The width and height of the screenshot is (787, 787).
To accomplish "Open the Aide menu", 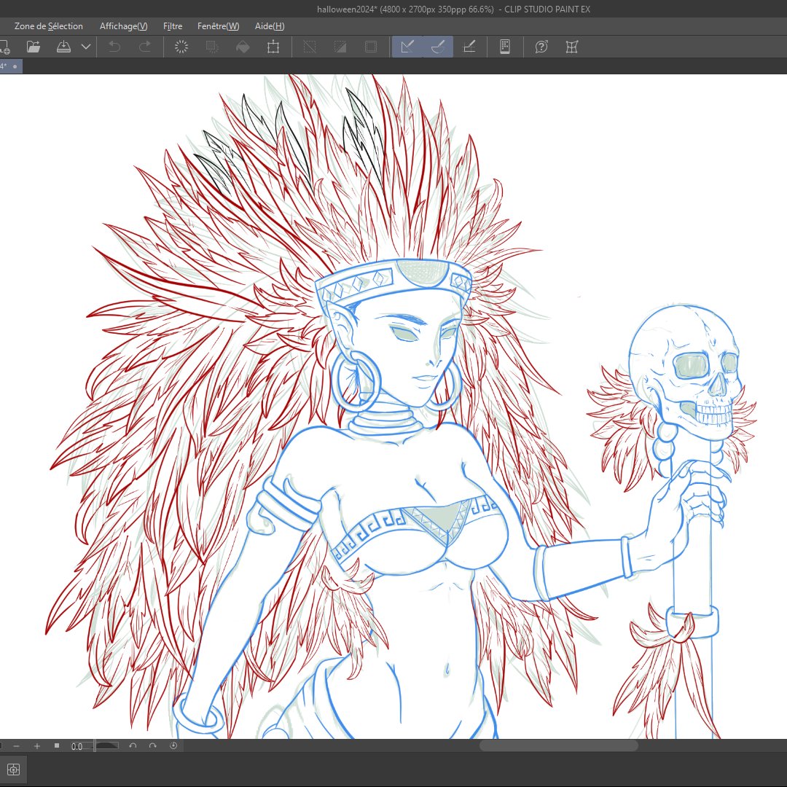I will tap(270, 26).
